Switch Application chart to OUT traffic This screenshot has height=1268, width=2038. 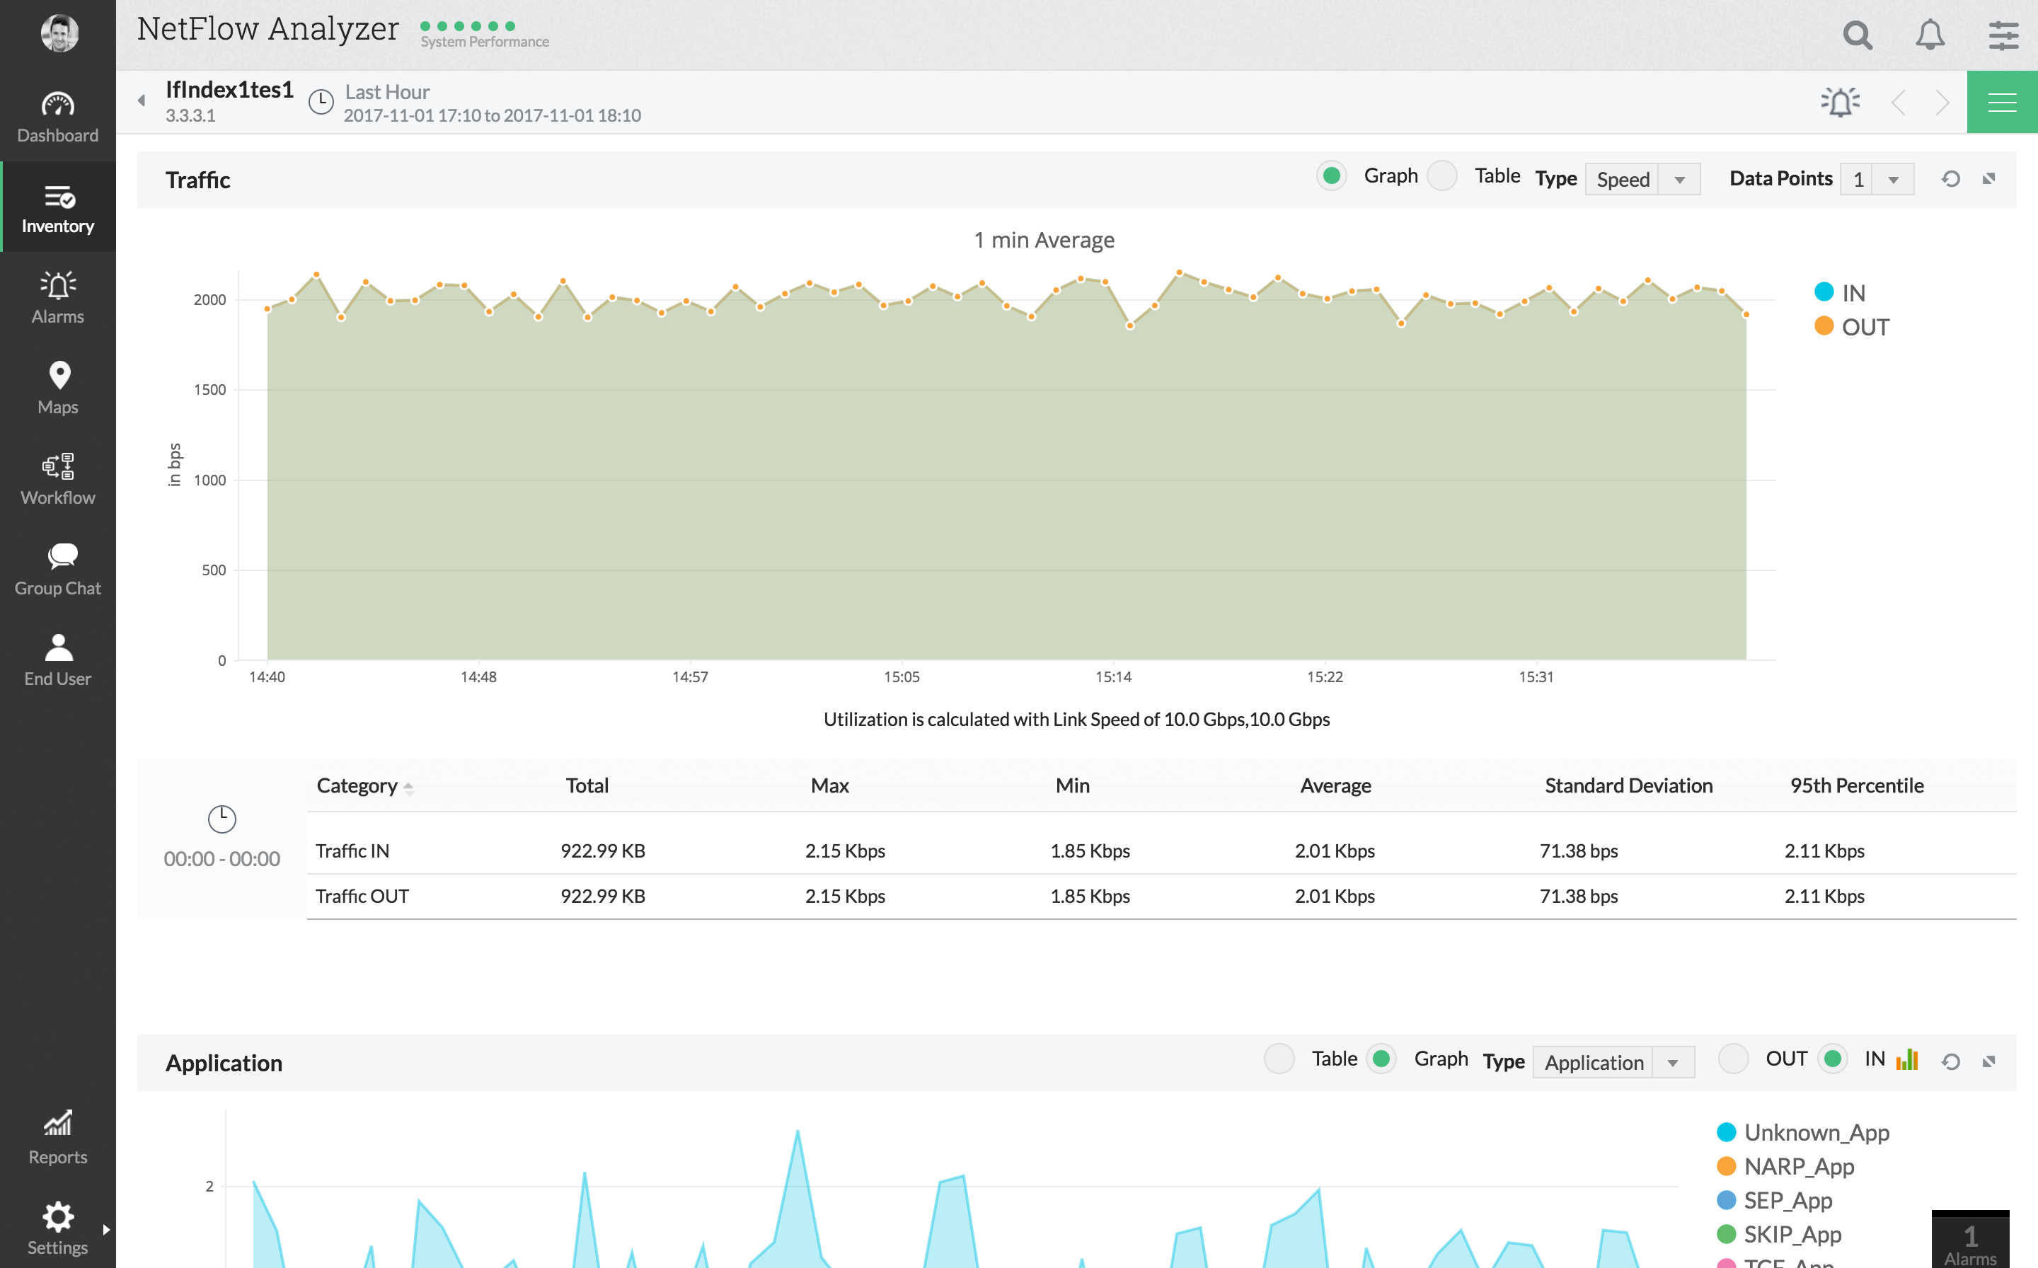1731,1062
